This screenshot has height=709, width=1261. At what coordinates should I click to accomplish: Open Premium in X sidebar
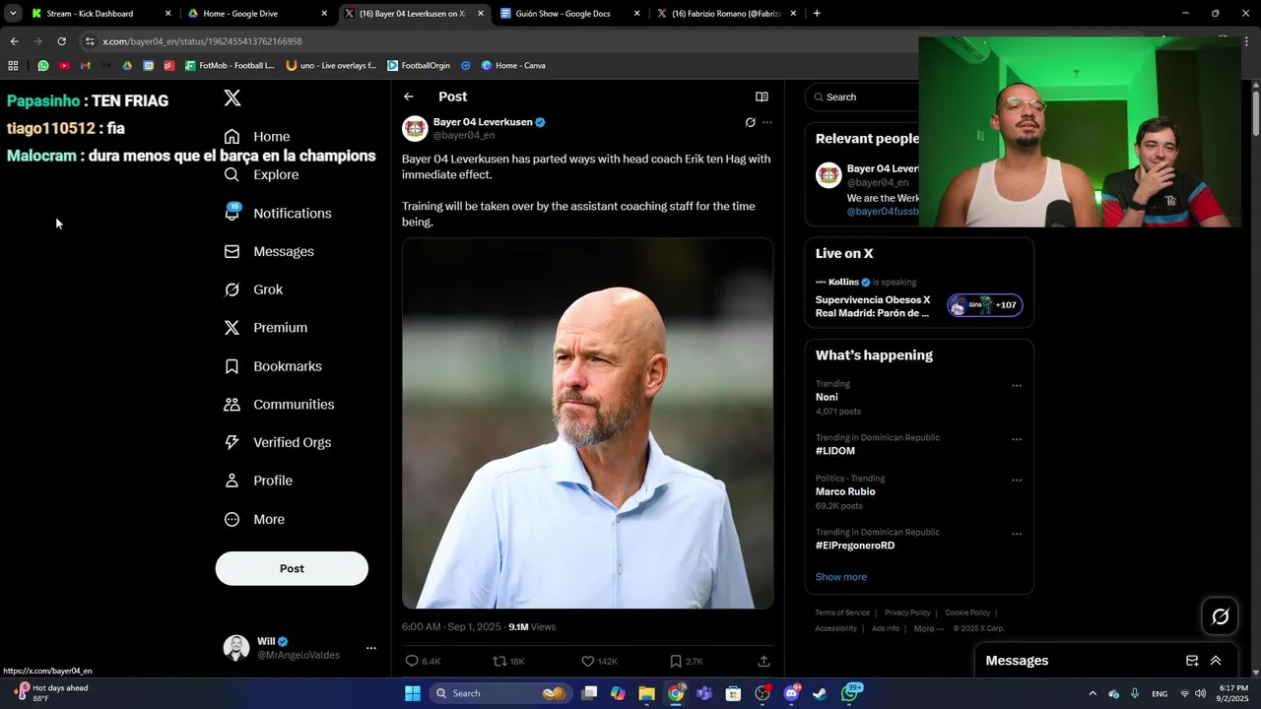point(266,328)
